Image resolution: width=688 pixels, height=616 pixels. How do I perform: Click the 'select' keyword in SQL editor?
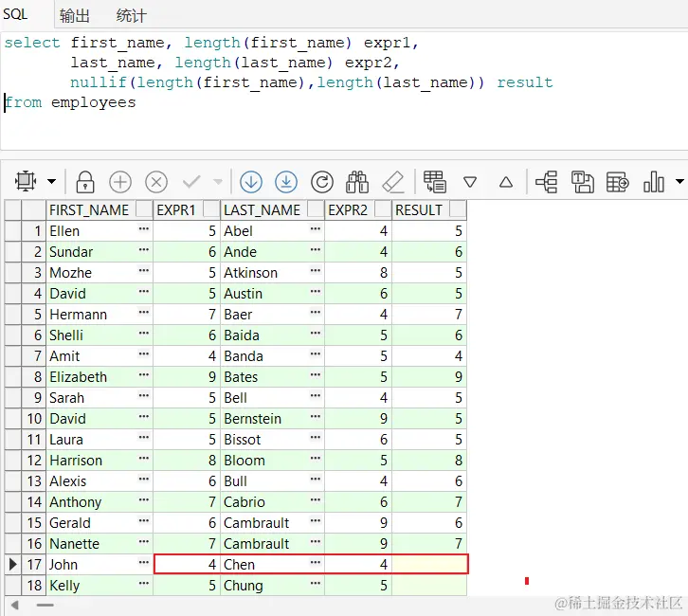point(32,43)
